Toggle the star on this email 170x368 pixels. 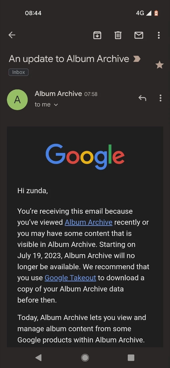[159, 65]
